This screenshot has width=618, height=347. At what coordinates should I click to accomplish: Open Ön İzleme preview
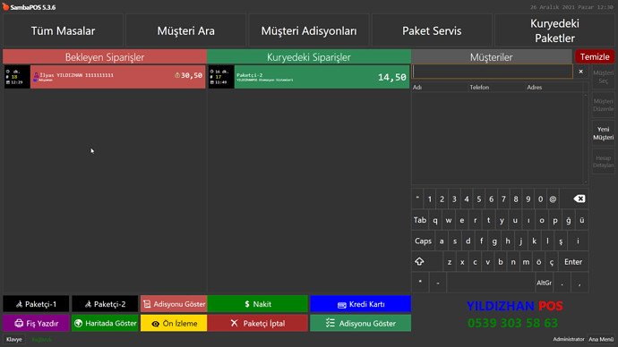click(174, 323)
